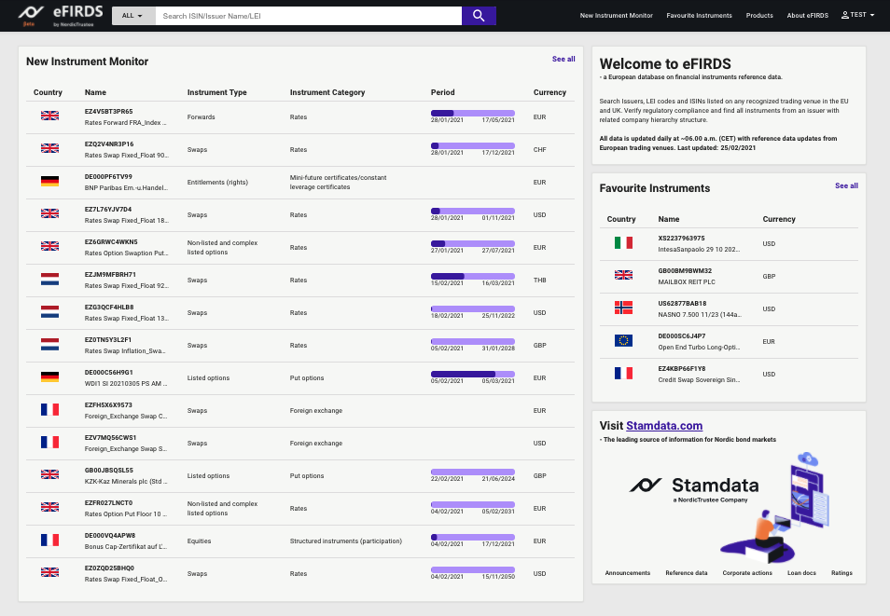This screenshot has width=890, height=616.
Task: Click the French flag for EZFH5X6X9573
Action: click(x=49, y=409)
